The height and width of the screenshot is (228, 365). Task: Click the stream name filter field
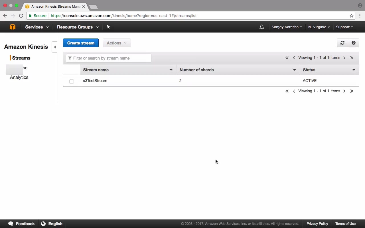coord(108,58)
